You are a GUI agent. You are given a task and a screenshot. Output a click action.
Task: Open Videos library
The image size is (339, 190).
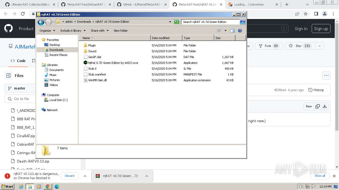[53, 85]
